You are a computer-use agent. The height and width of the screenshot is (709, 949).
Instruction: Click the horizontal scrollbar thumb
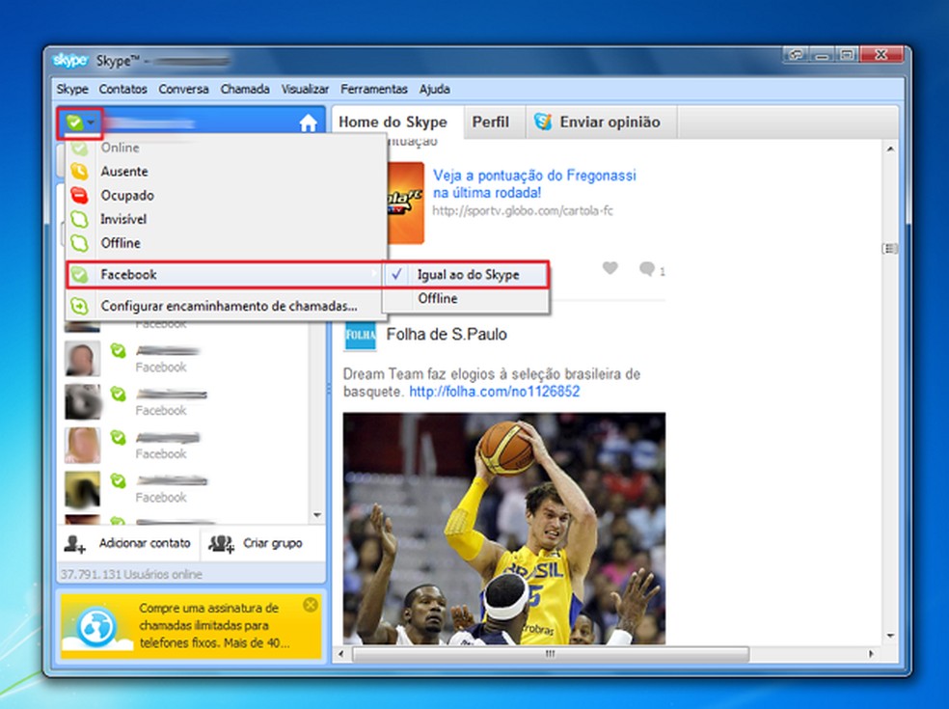[x=551, y=654]
